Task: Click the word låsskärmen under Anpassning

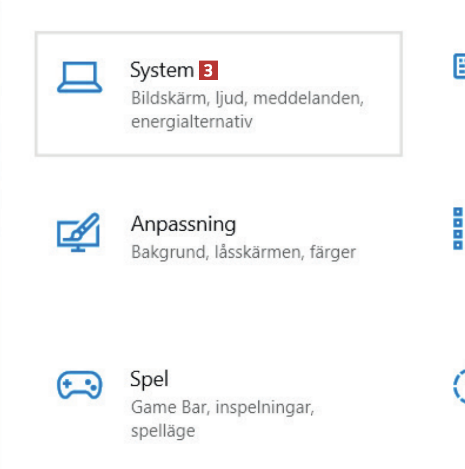Action: (256, 252)
